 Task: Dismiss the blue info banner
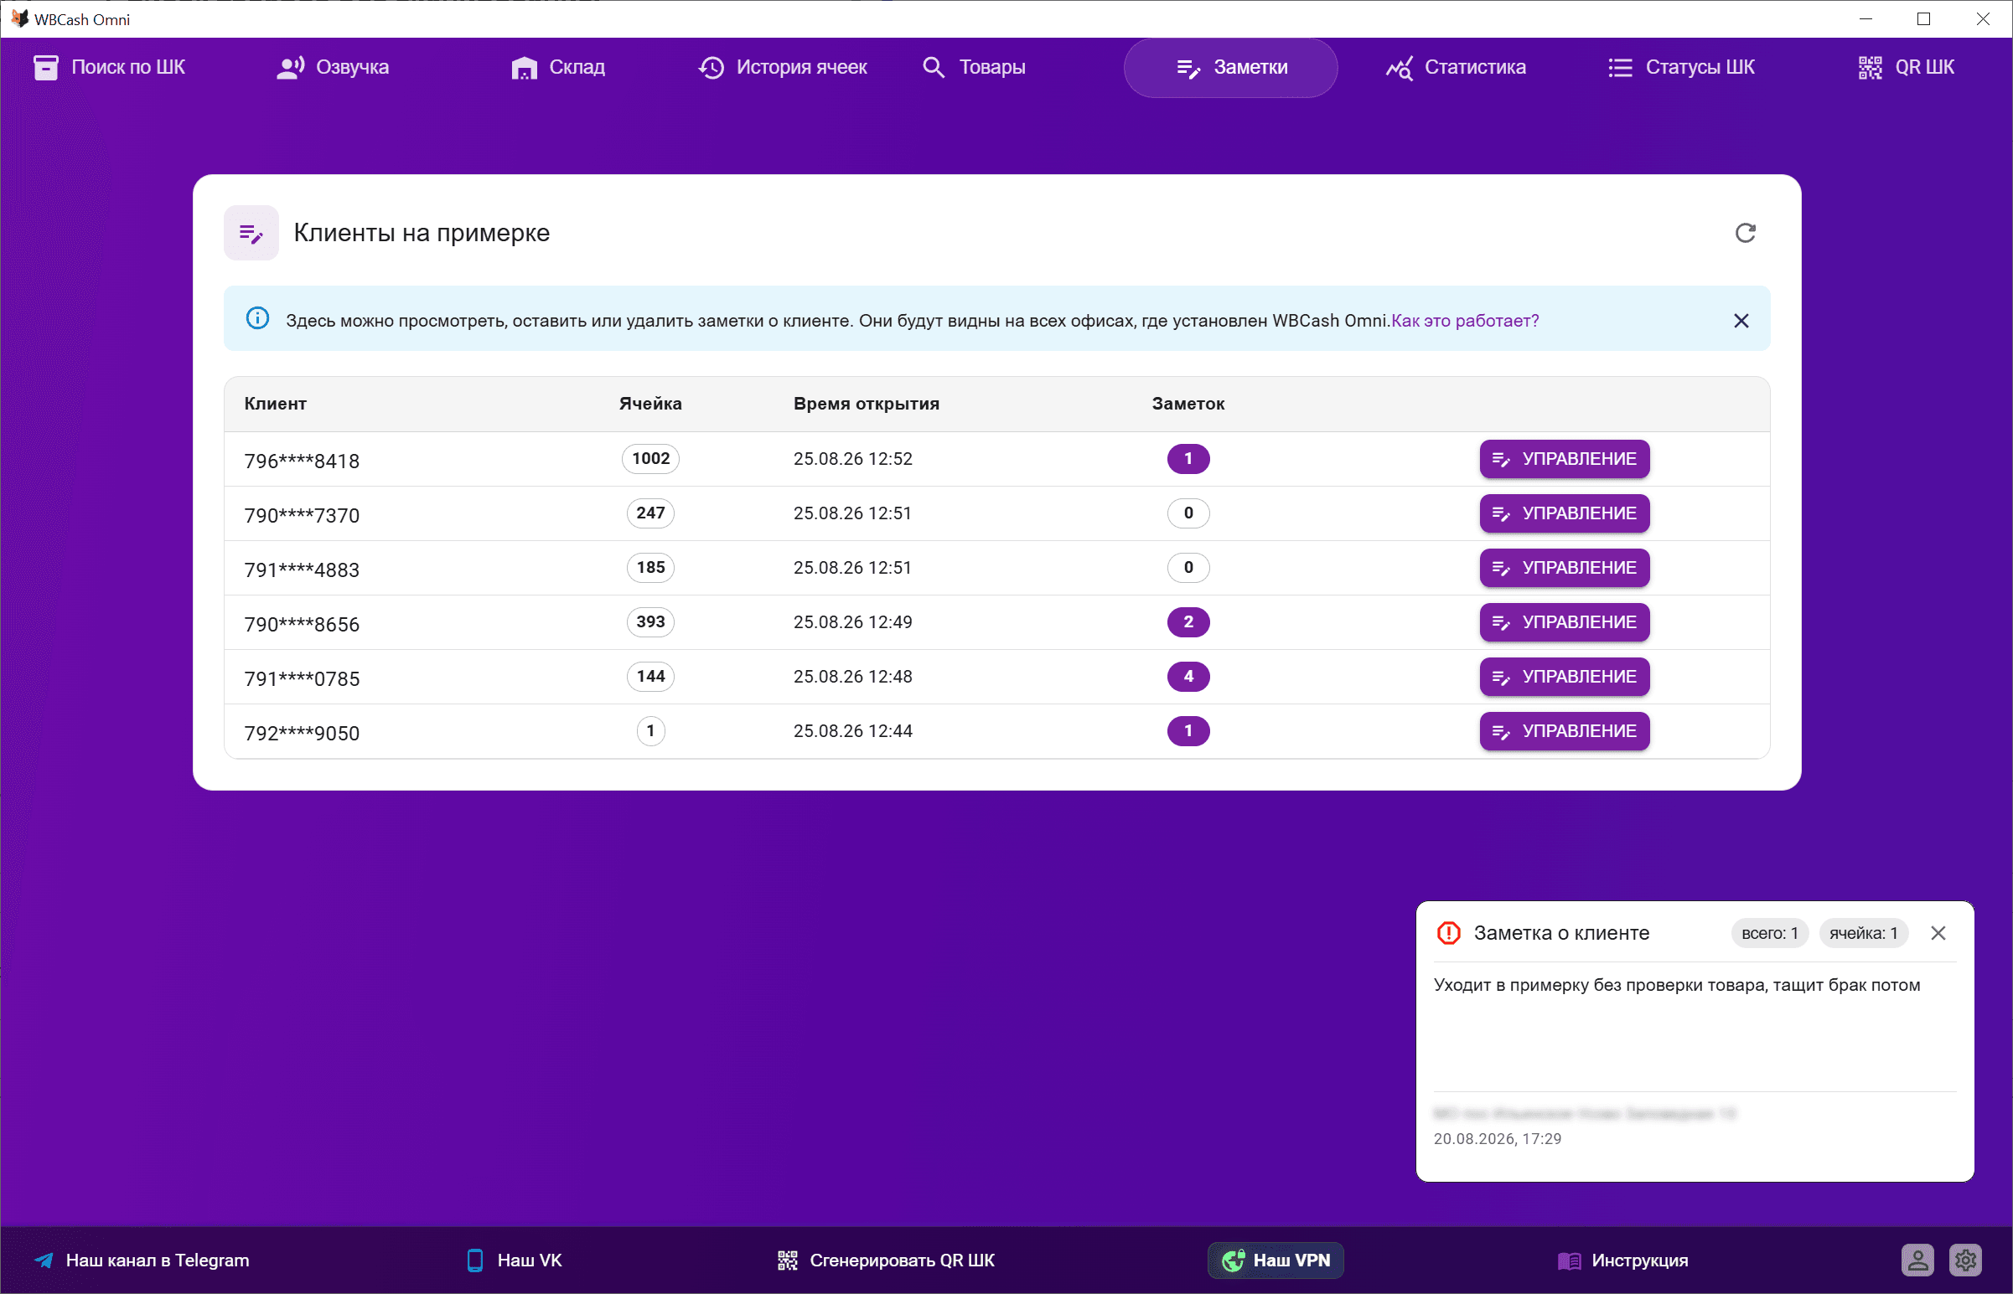[1741, 320]
